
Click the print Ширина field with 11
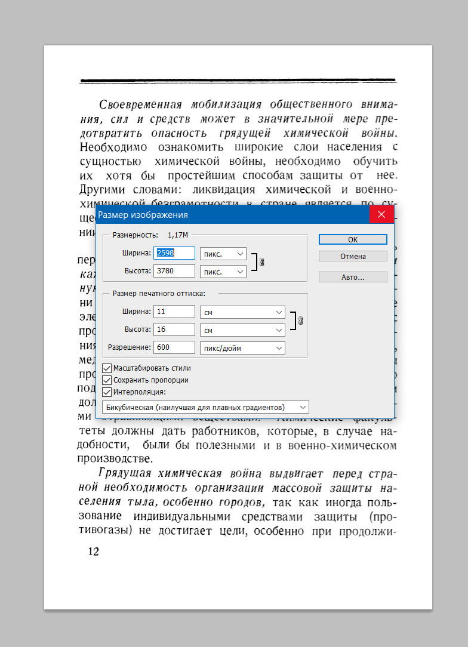(x=174, y=312)
